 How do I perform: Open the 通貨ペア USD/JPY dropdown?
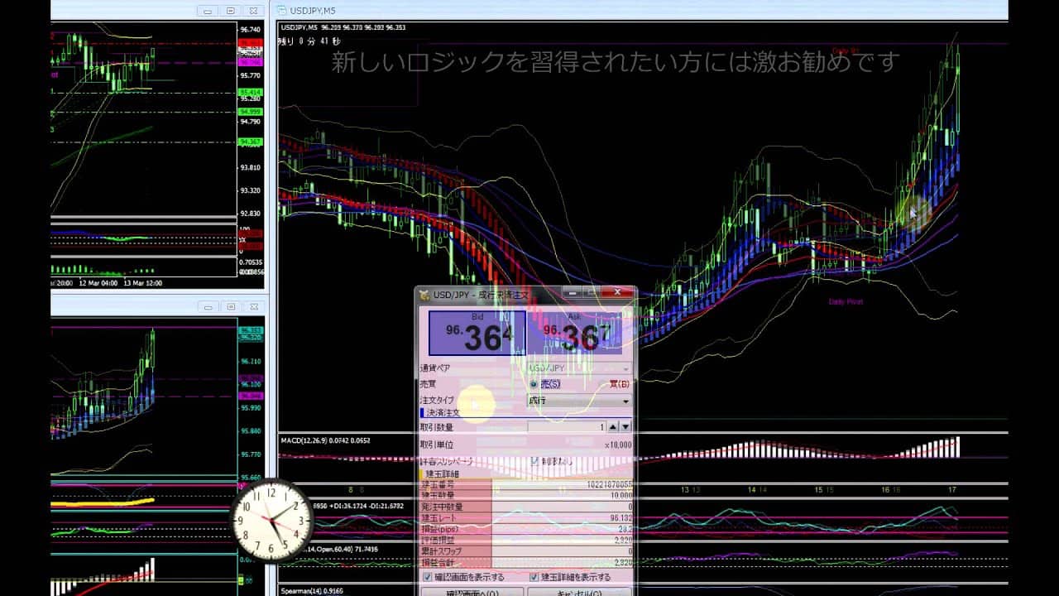click(x=579, y=368)
